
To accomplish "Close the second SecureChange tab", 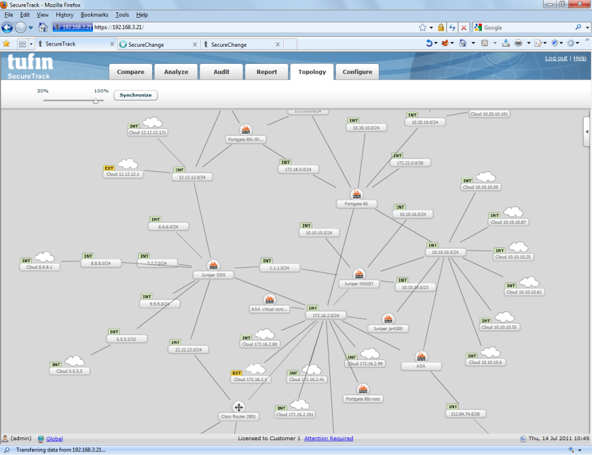I will point(278,44).
